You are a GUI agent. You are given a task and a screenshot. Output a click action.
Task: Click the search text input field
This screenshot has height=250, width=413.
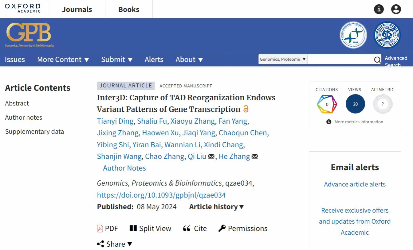click(x=340, y=60)
